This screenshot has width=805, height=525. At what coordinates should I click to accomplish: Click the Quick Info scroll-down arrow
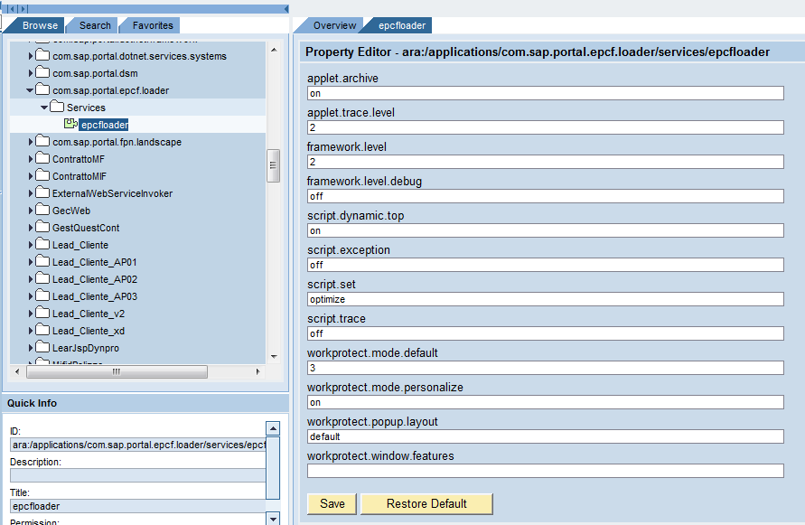[273, 519]
